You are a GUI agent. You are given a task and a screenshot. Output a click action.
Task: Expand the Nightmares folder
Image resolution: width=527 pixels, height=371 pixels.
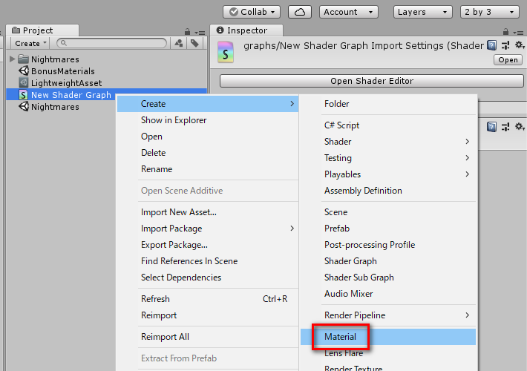pyautogui.click(x=12, y=59)
